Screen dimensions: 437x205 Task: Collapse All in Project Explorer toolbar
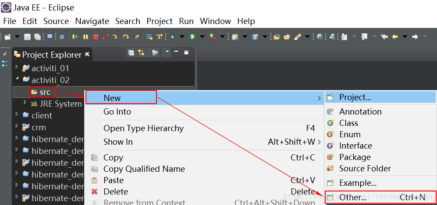click(131, 52)
